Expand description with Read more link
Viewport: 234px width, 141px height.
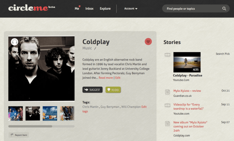106,78
